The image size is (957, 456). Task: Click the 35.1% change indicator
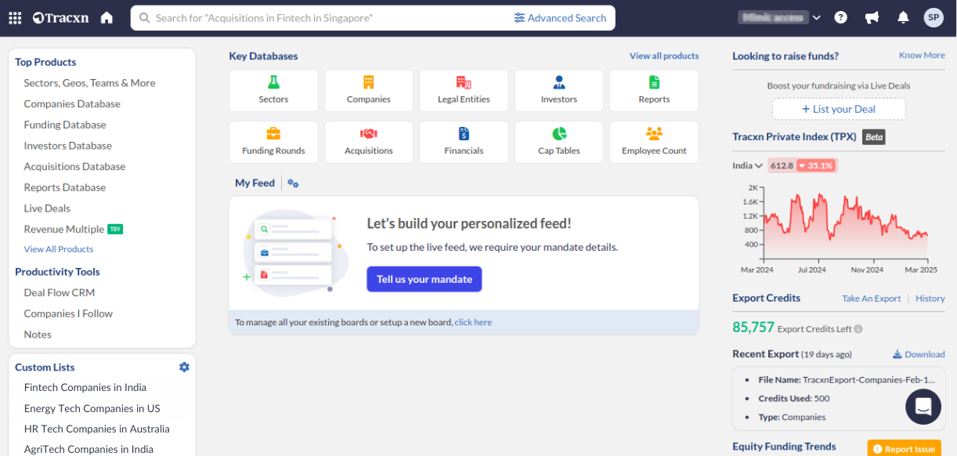point(815,165)
